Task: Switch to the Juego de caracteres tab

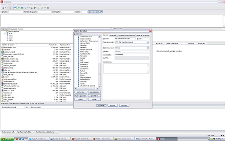Action: tap(143, 35)
